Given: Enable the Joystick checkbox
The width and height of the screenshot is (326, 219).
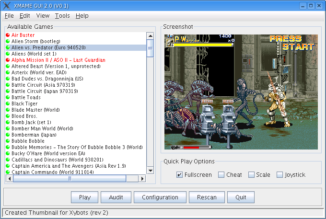Looking at the screenshot, I should click(x=279, y=175).
